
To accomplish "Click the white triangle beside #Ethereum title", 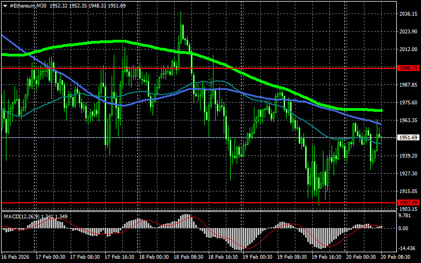I will click(5, 5).
